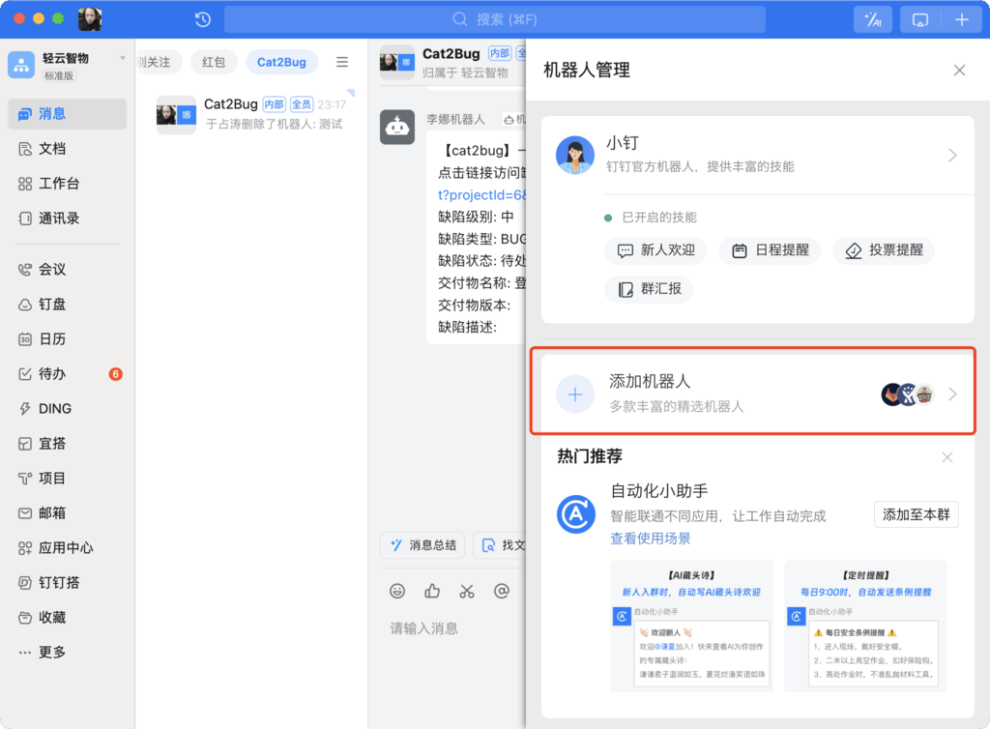This screenshot has width=990, height=729.
Task: Select the Cat2Bug filter tab
Action: tap(281, 62)
